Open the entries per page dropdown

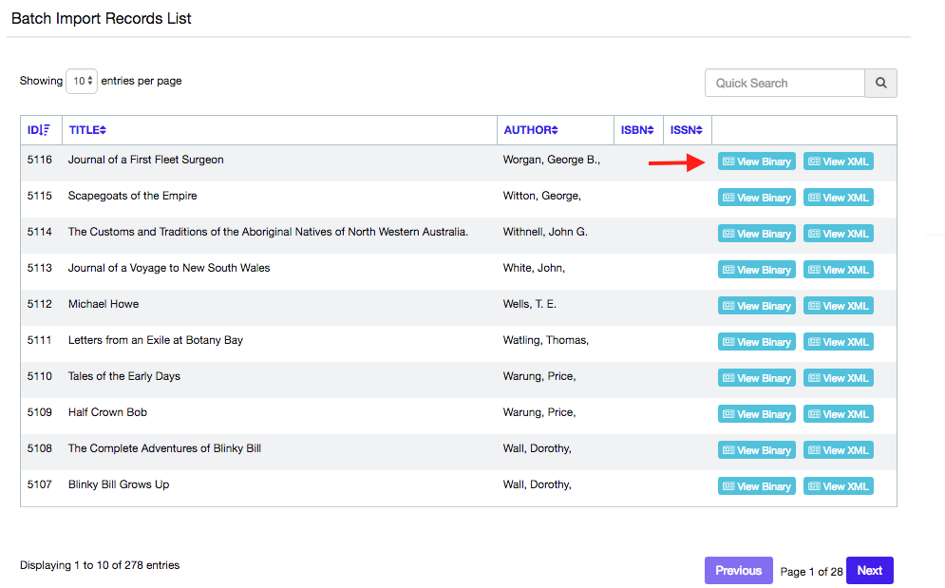tap(82, 82)
